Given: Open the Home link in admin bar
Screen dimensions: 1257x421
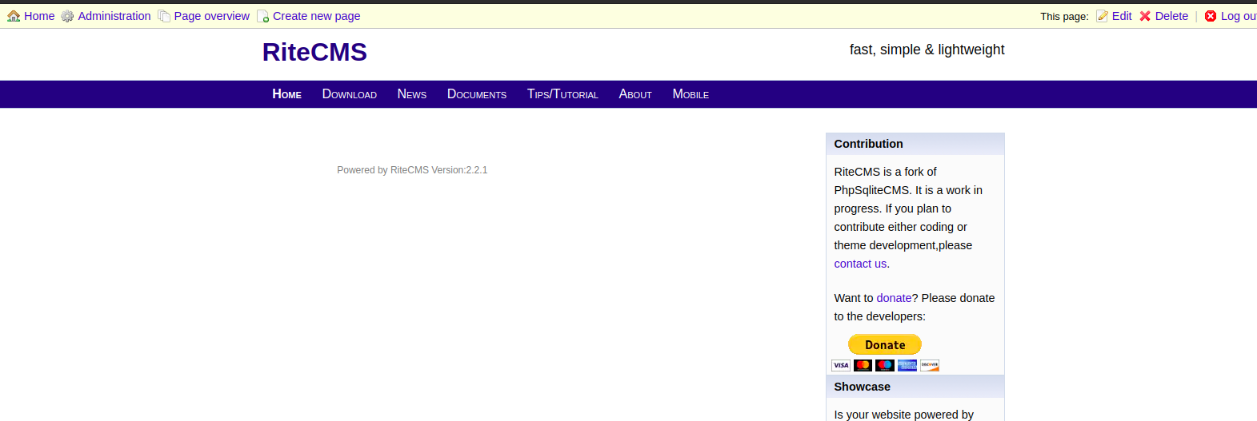Looking at the screenshot, I should tap(39, 16).
